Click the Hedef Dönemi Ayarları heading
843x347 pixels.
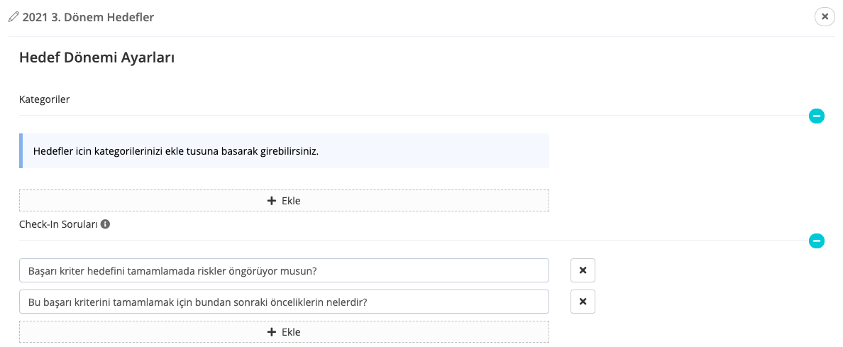97,58
